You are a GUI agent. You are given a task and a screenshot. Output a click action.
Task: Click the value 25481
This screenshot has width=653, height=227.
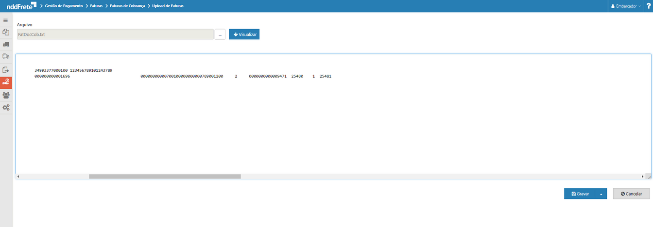325,77
